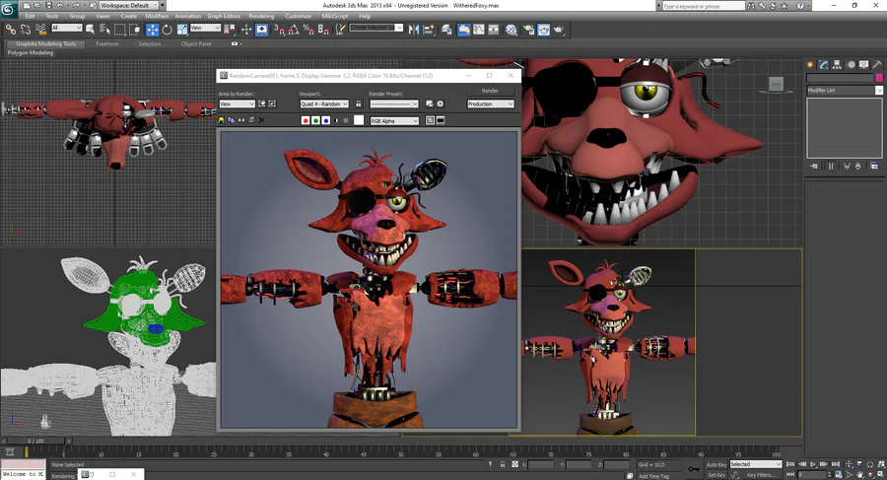The height and width of the screenshot is (480, 887).
Task: Open the Align tool
Action: [x=429, y=30]
